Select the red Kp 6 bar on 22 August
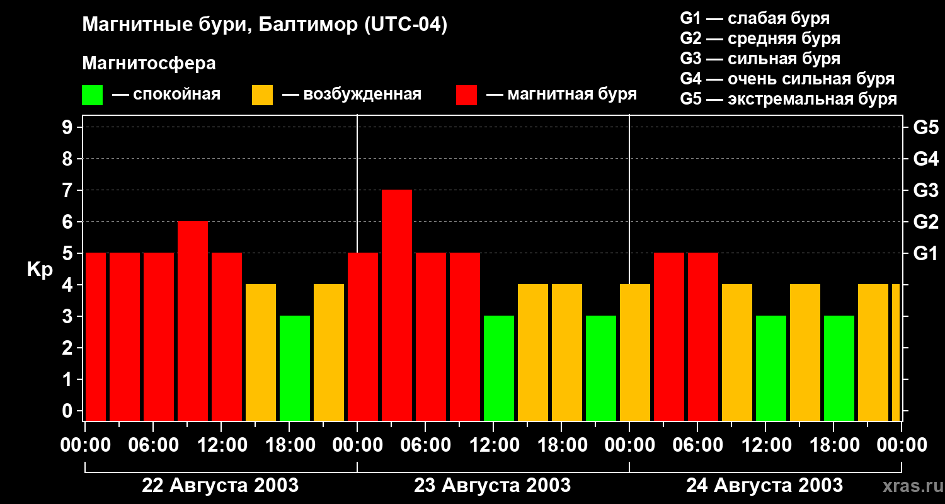945x504 pixels. (193, 321)
